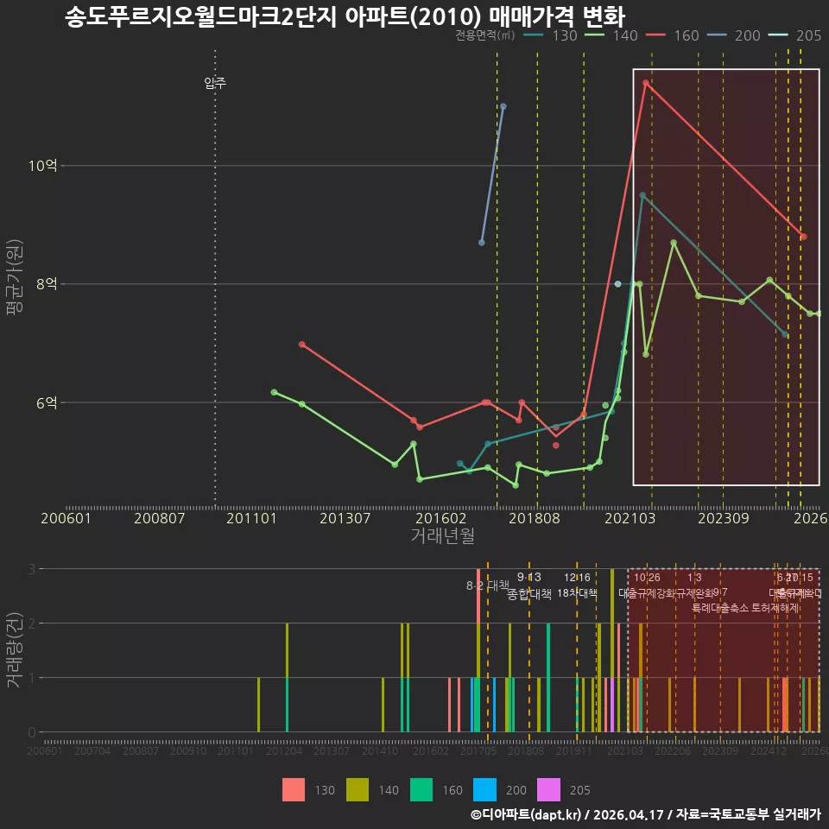Click the 전용면적(㎡) legend title
The height and width of the screenshot is (829, 829).
[484, 35]
